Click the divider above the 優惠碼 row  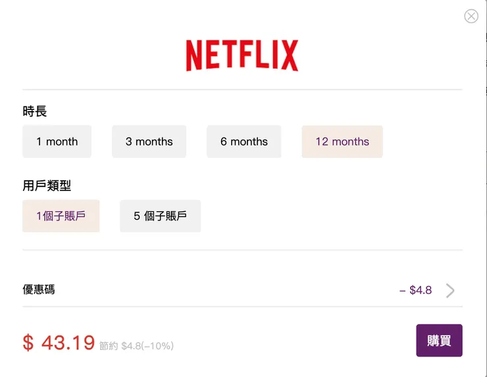click(x=242, y=250)
